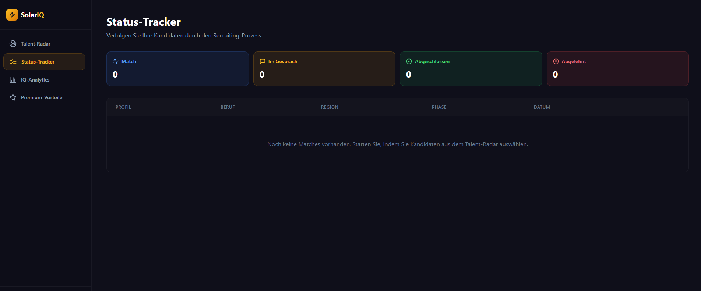Click the SolarIQ lightning bolt logo icon
Screen dimensions: 701x291
point(12,15)
